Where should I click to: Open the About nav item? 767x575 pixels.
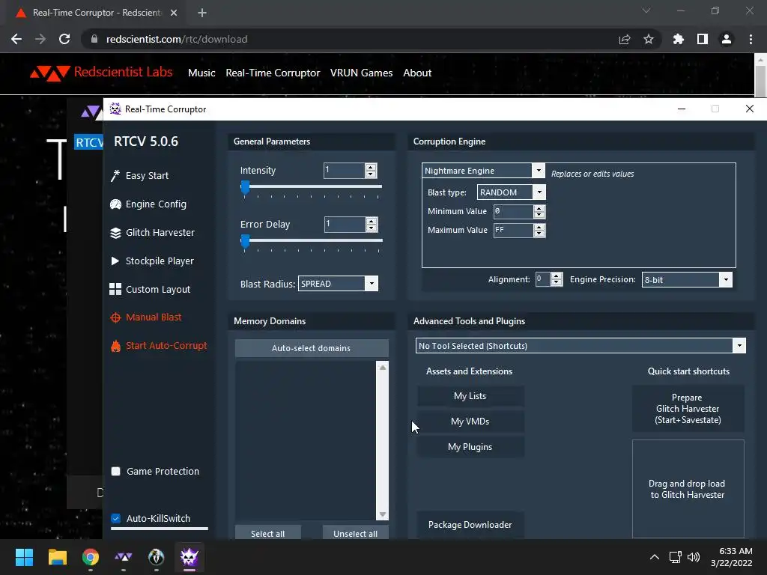point(417,73)
